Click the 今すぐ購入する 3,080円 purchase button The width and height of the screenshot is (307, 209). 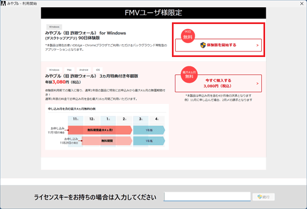click(x=218, y=83)
